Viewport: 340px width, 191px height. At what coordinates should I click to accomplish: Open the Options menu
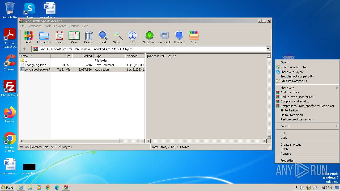(74, 26)
